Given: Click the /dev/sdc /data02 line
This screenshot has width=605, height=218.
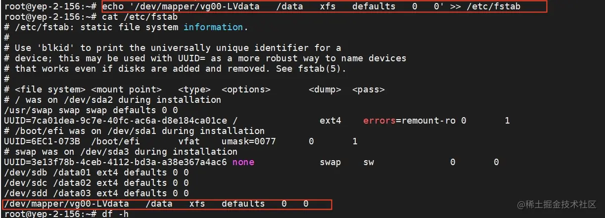Looking at the screenshot, I should [96, 183].
